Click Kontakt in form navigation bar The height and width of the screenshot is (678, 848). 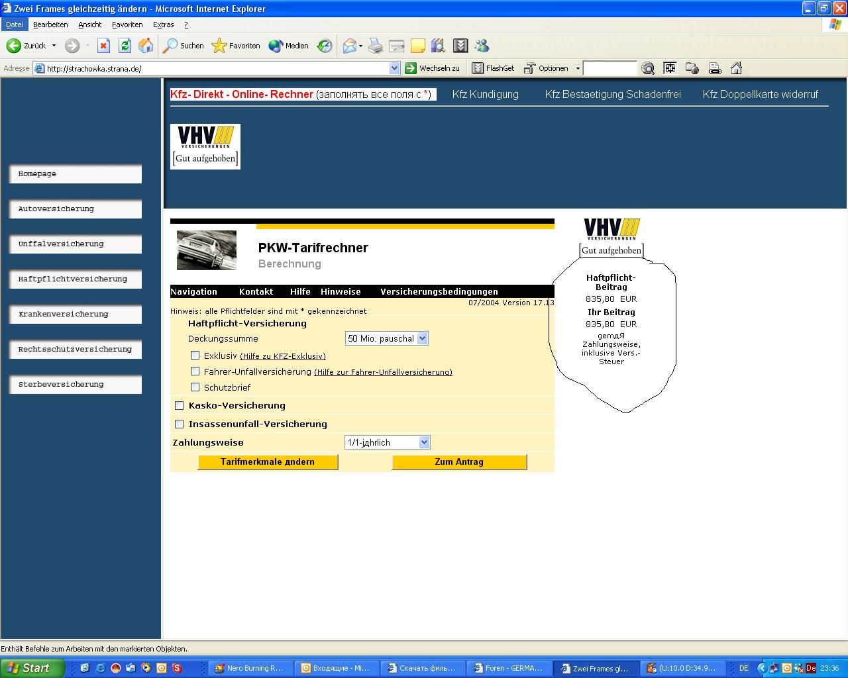pos(256,291)
